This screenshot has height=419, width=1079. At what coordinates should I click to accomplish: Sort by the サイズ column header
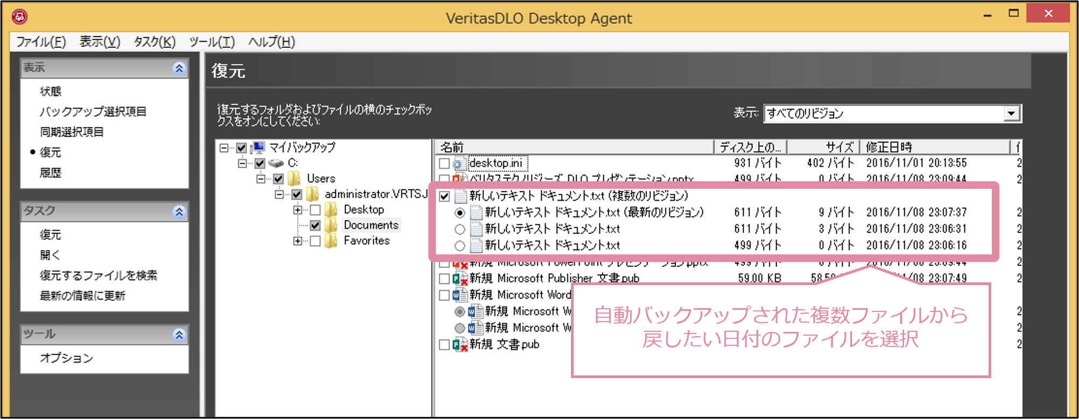pyautogui.click(x=823, y=147)
